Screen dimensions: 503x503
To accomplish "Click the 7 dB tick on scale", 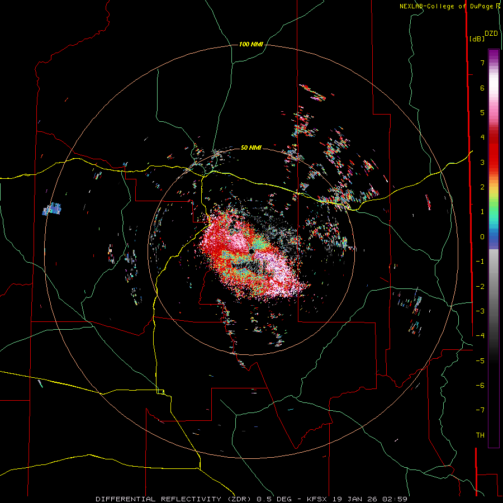I will tap(482, 63).
